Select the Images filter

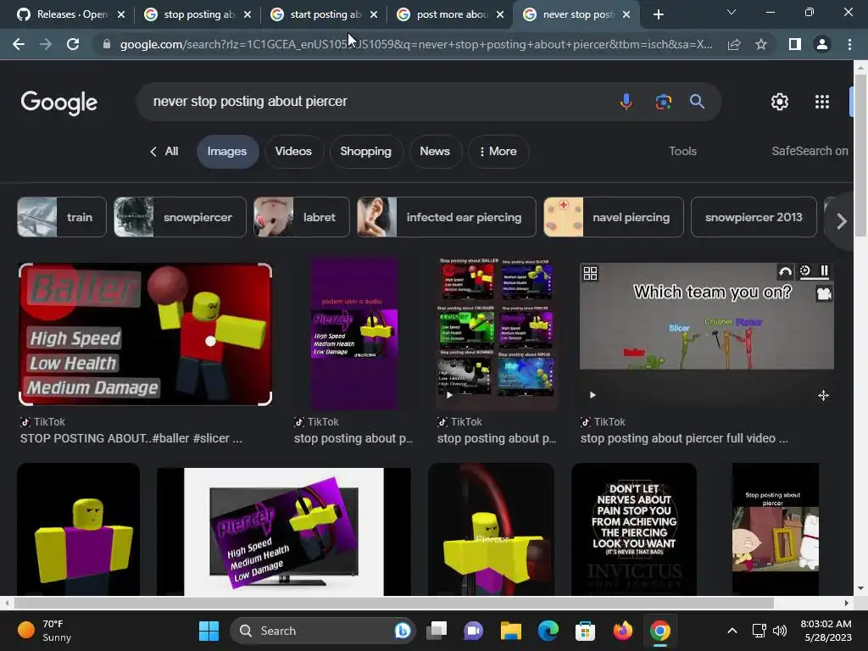tap(227, 151)
